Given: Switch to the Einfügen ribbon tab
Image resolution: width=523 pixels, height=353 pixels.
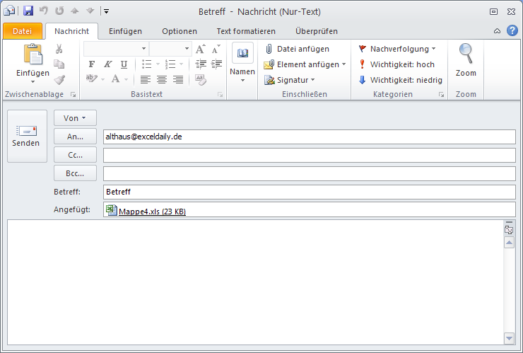Looking at the screenshot, I should [125, 31].
